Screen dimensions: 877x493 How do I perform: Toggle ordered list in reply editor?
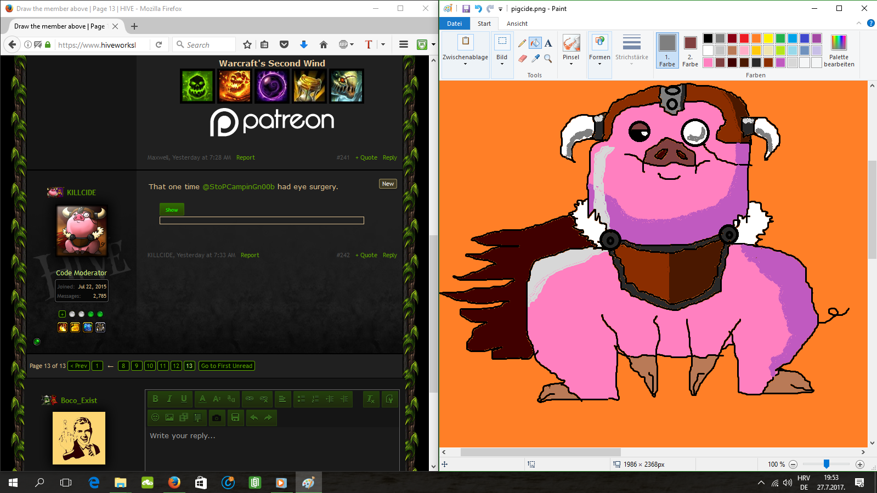[315, 399]
